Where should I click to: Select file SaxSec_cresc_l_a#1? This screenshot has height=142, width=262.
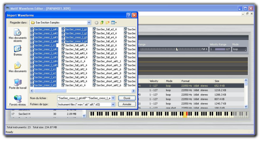(46, 29)
